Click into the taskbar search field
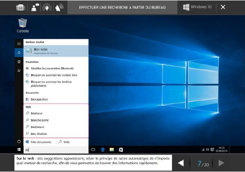 tap(56, 150)
